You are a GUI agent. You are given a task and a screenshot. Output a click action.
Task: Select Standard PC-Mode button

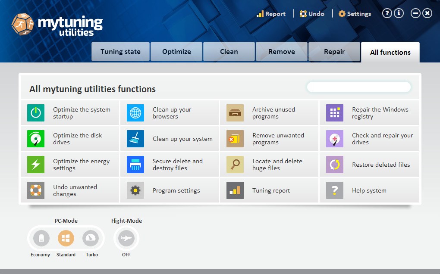(x=66, y=238)
